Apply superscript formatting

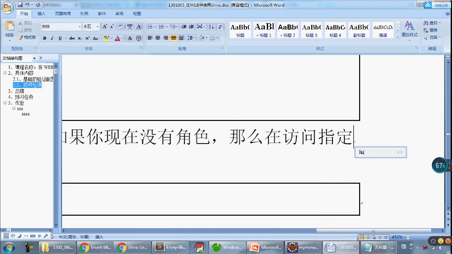88,38
